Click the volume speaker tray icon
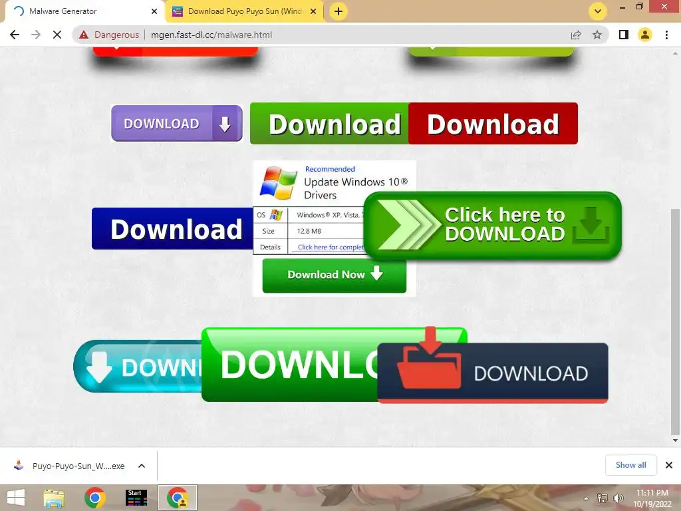This screenshot has width=681, height=511. point(618,498)
